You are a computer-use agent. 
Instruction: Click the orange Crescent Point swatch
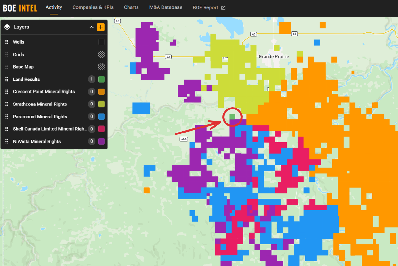pos(101,92)
